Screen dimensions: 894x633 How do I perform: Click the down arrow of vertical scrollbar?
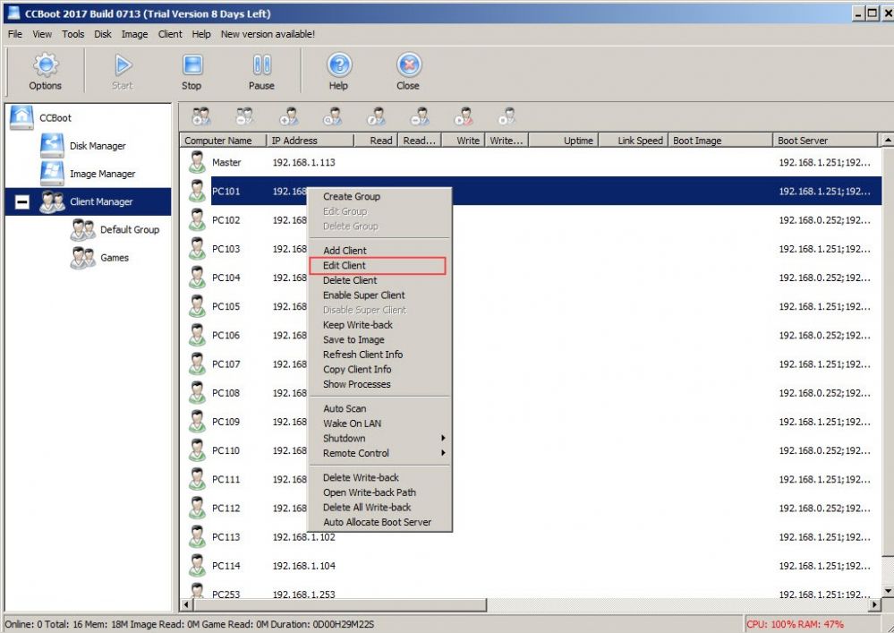click(x=888, y=591)
